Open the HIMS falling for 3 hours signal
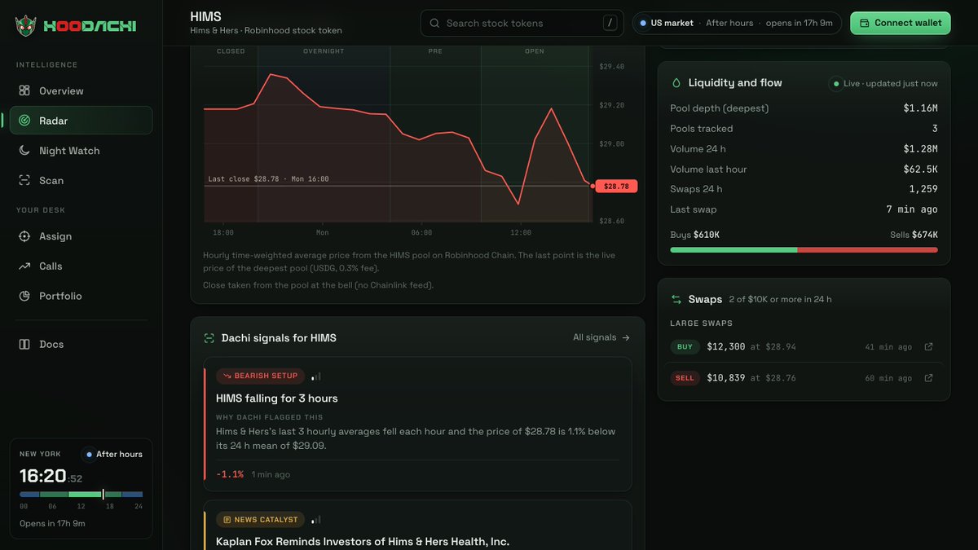The image size is (978, 550). click(277, 398)
